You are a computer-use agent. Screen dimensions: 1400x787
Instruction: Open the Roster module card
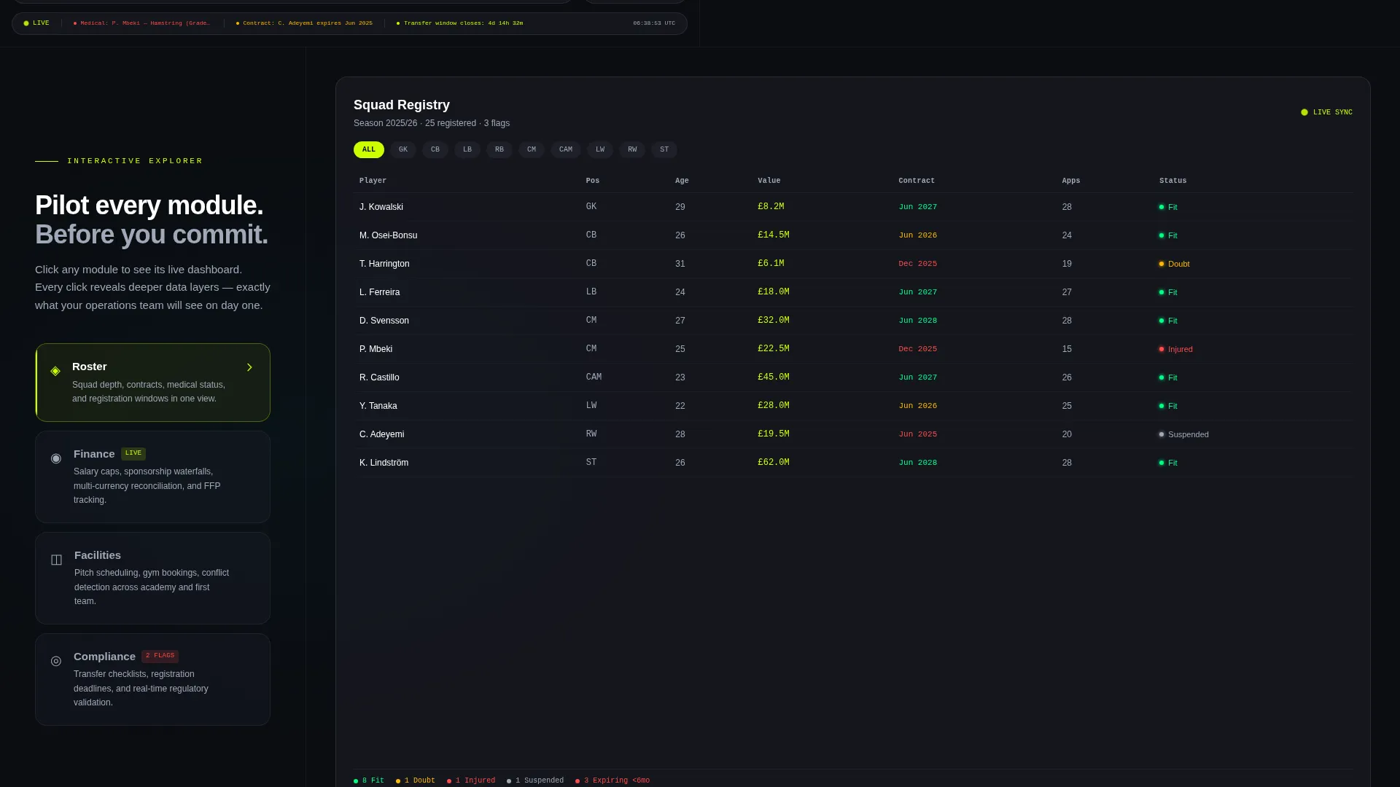[x=152, y=383]
